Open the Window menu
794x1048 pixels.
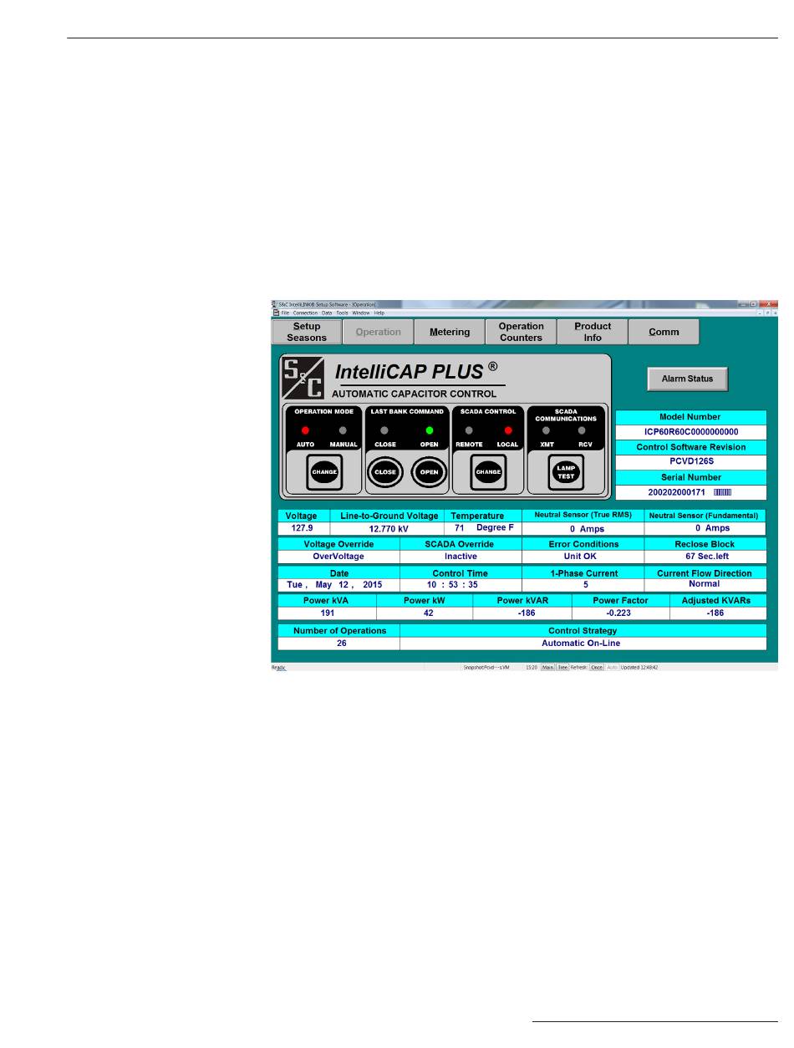point(361,313)
